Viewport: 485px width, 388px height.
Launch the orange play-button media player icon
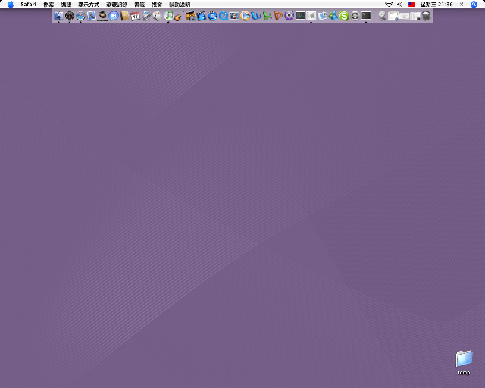pyautogui.click(x=246, y=16)
